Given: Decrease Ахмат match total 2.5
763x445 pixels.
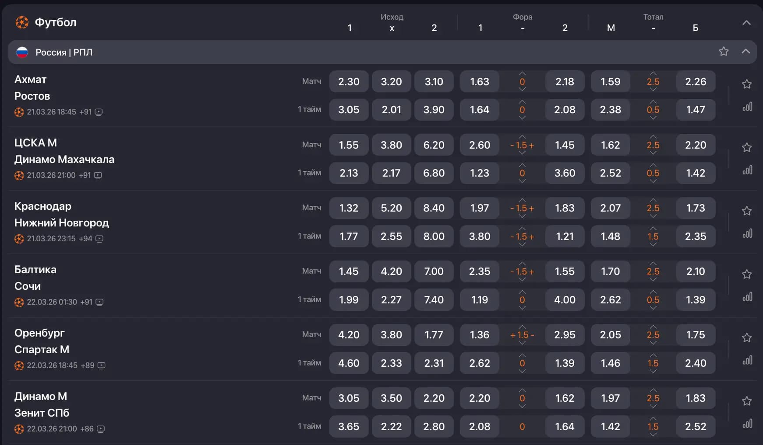Looking at the screenshot, I should pyautogui.click(x=653, y=90).
